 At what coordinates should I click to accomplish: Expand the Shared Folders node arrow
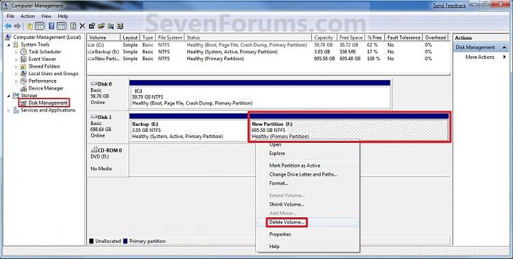click(x=16, y=66)
